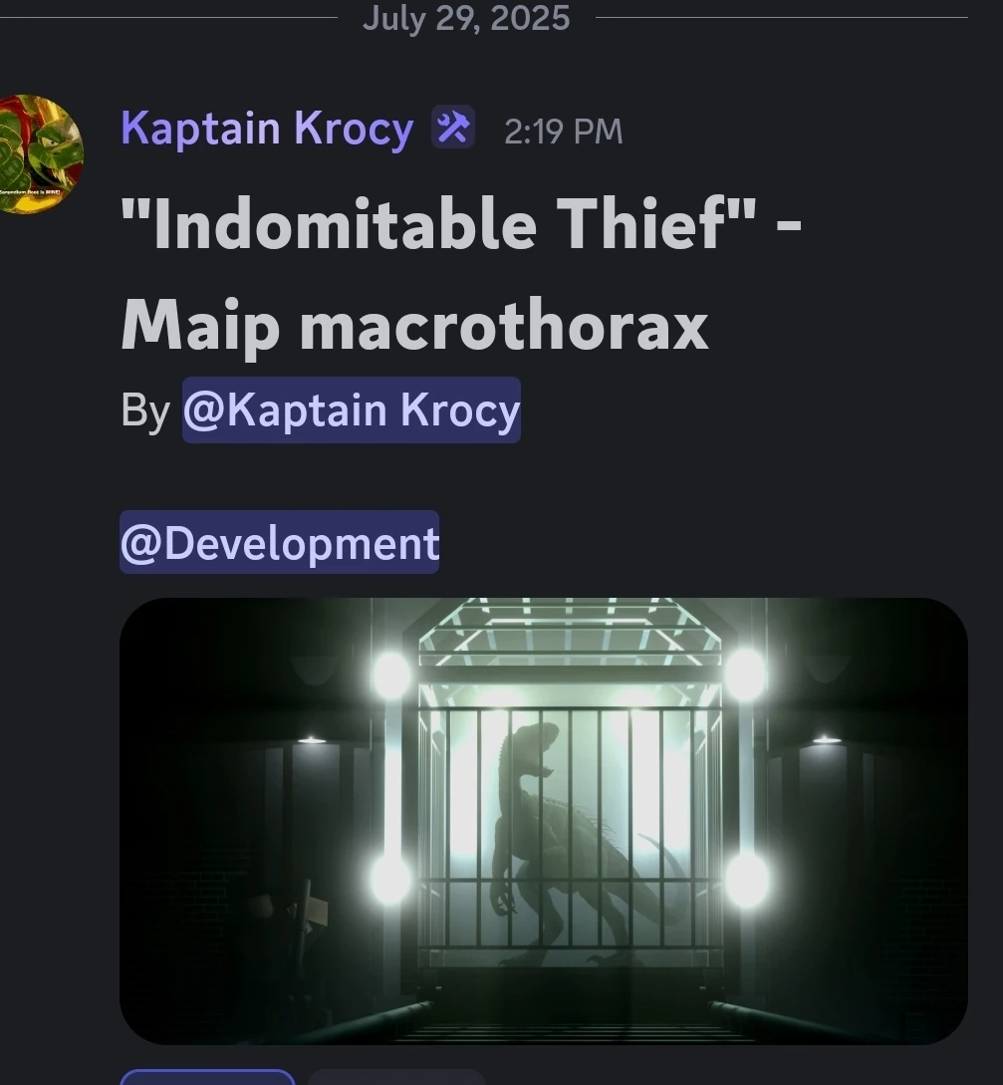Tap the bottom-right glowing cage light
The height and width of the screenshot is (1085, 1003).
(x=746, y=879)
